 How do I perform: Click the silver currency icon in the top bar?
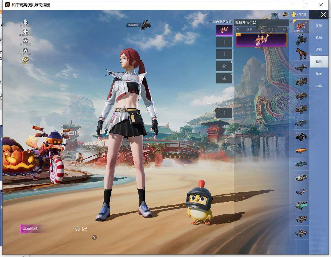click(x=276, y=15)
